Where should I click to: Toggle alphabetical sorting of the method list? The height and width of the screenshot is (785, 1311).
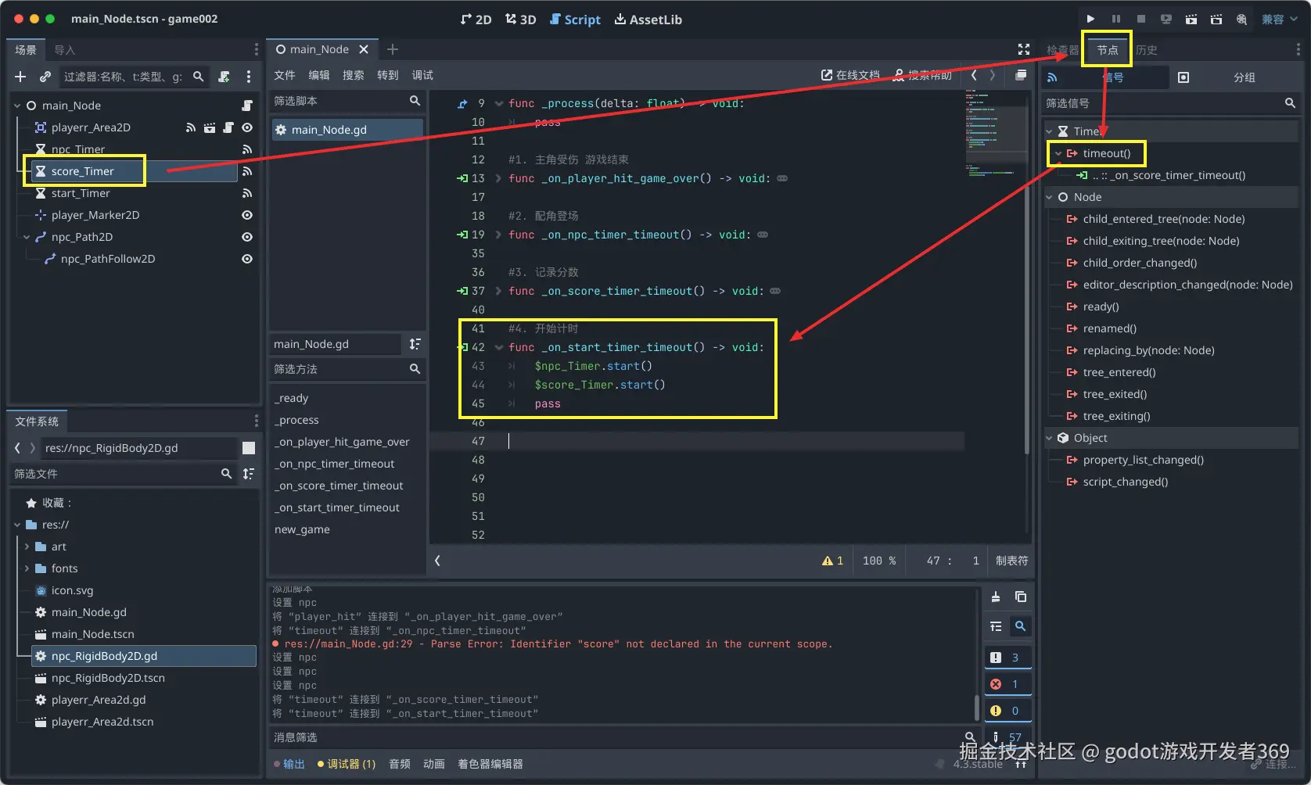click(x=415, y=344)
